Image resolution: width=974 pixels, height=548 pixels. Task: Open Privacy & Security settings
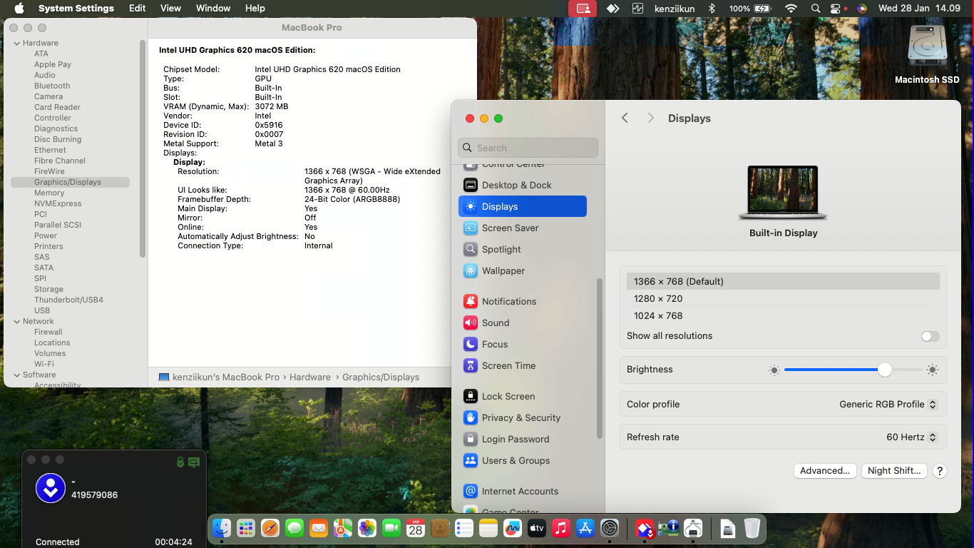point(523,417)
